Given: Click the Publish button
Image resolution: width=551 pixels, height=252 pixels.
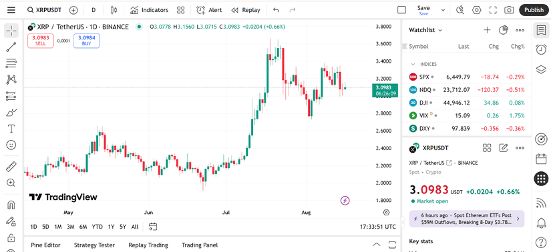Looking at the screenshot, I should point(534,10).
